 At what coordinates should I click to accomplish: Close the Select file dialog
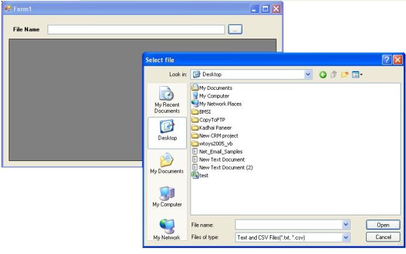click(x=398, y=60)
